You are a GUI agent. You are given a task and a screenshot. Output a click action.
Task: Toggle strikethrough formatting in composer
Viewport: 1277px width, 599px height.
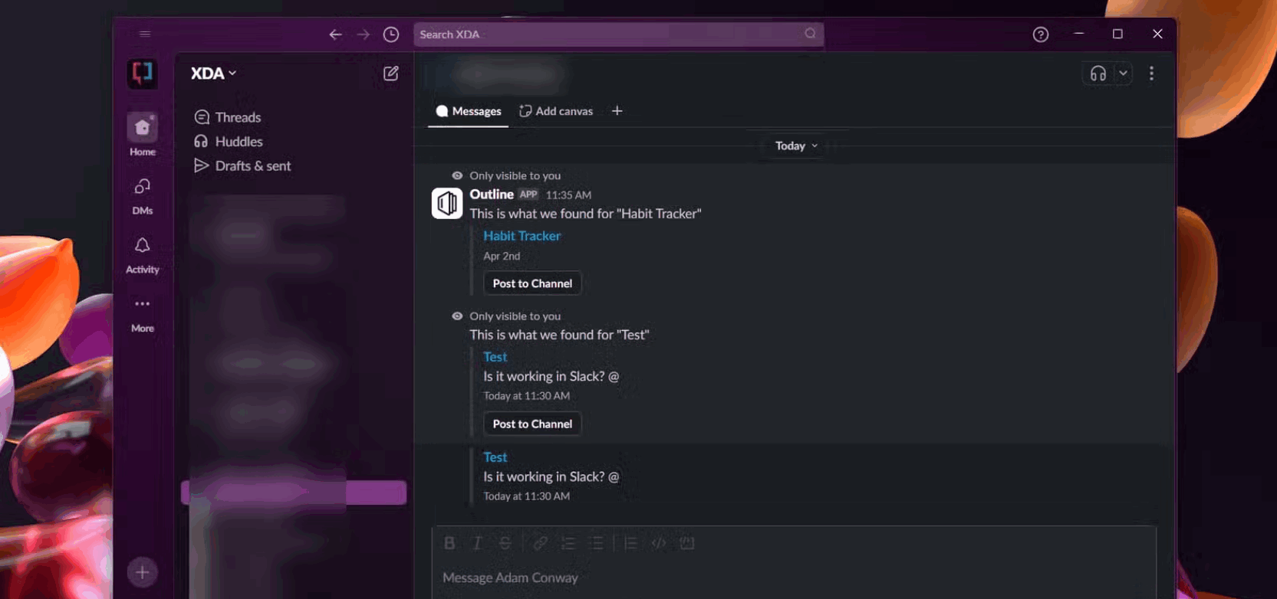point(505,543)
